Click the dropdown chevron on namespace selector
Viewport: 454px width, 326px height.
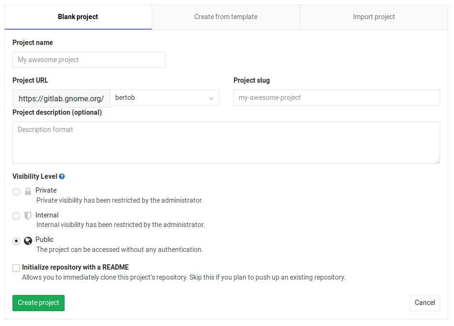(x=211, y=98)
